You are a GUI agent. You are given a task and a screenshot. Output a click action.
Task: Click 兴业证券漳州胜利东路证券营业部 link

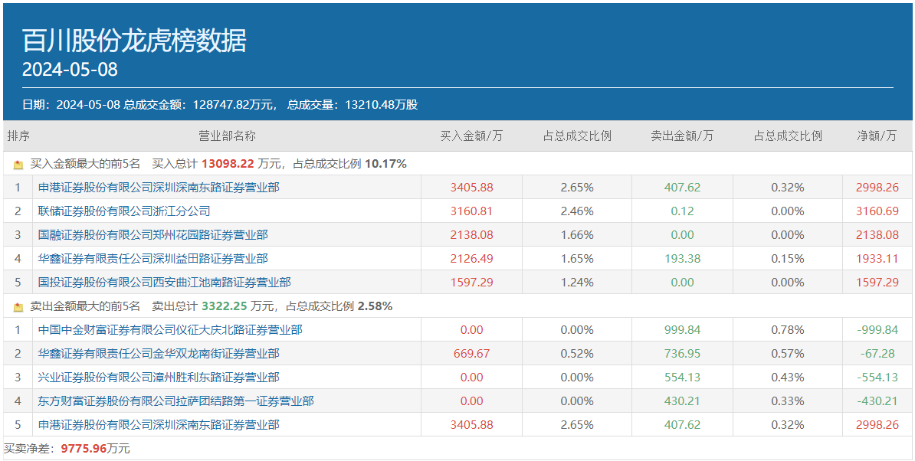coord(159,378)
